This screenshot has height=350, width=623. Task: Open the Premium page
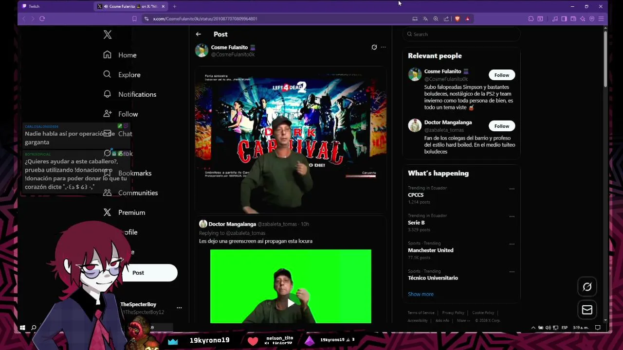tap(124, 212)
